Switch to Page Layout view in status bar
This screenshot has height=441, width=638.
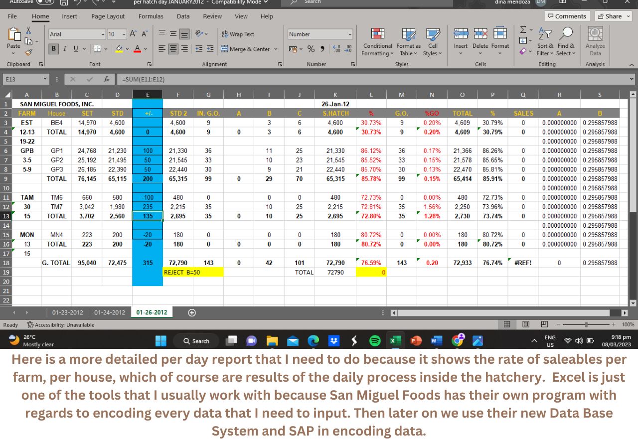[526, 324]
